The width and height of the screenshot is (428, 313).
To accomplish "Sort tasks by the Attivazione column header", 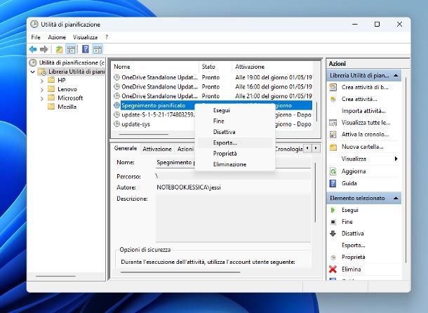I will coord(273,67).
